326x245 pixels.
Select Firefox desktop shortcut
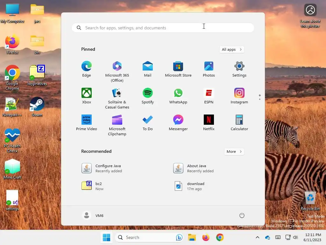(12, 44)
